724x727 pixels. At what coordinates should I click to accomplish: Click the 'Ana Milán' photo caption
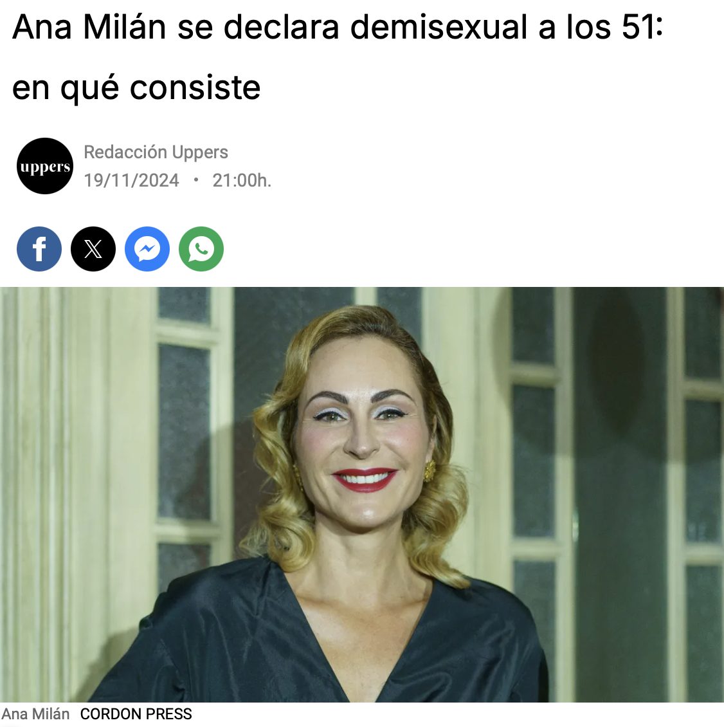click(35, 714)
